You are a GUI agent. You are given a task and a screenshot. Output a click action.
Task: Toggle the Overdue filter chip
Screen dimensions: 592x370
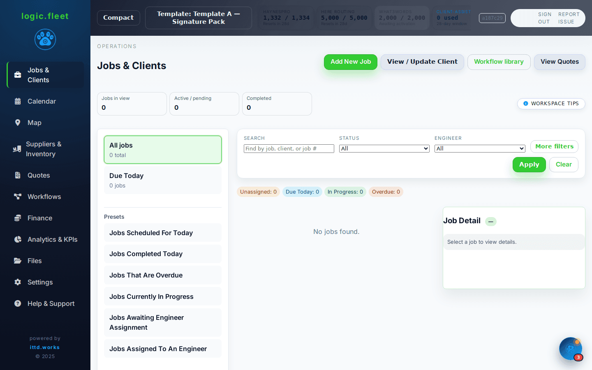pos(386,192)
